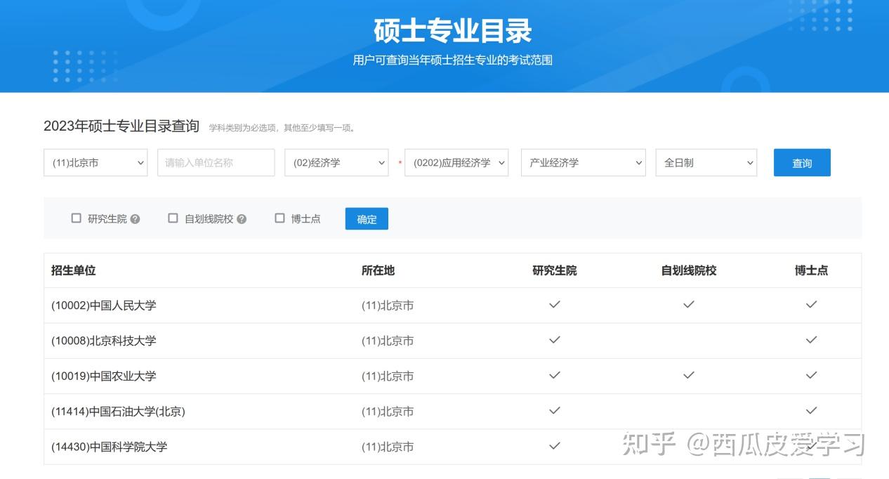This screenshot has height=479, width=889.
Task: Click the 所在地 column header
Action: point(378,270)
